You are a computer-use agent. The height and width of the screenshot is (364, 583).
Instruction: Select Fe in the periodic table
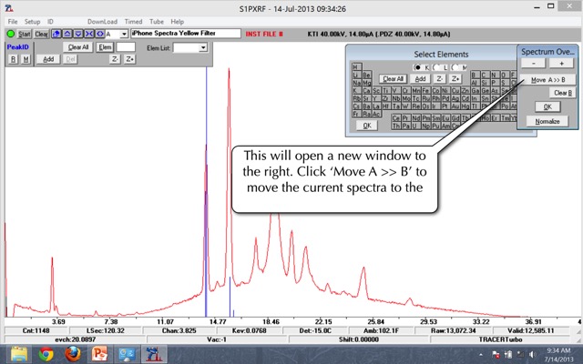click(424, 90)
